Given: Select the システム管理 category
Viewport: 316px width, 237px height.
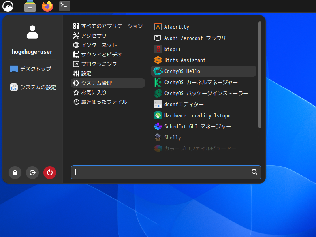Looking at the screenshot, I should (108, 83).
